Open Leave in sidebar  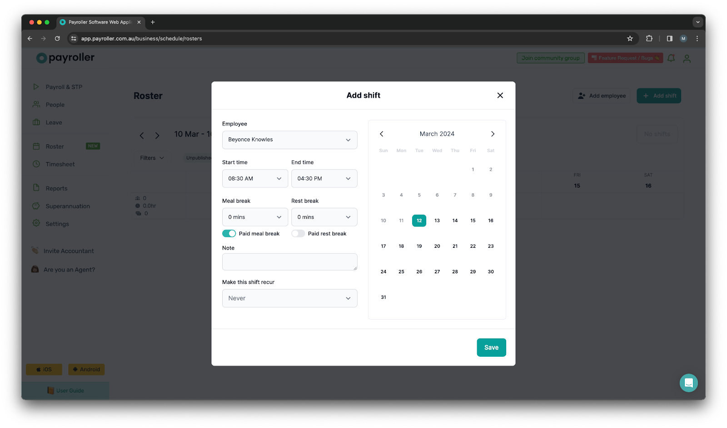(54, 122)
